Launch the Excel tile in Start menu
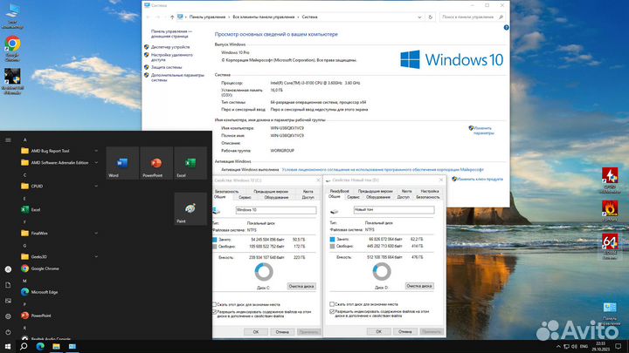Image resolution: width=629 pixels, height=353 pixels. pos(190,163)
